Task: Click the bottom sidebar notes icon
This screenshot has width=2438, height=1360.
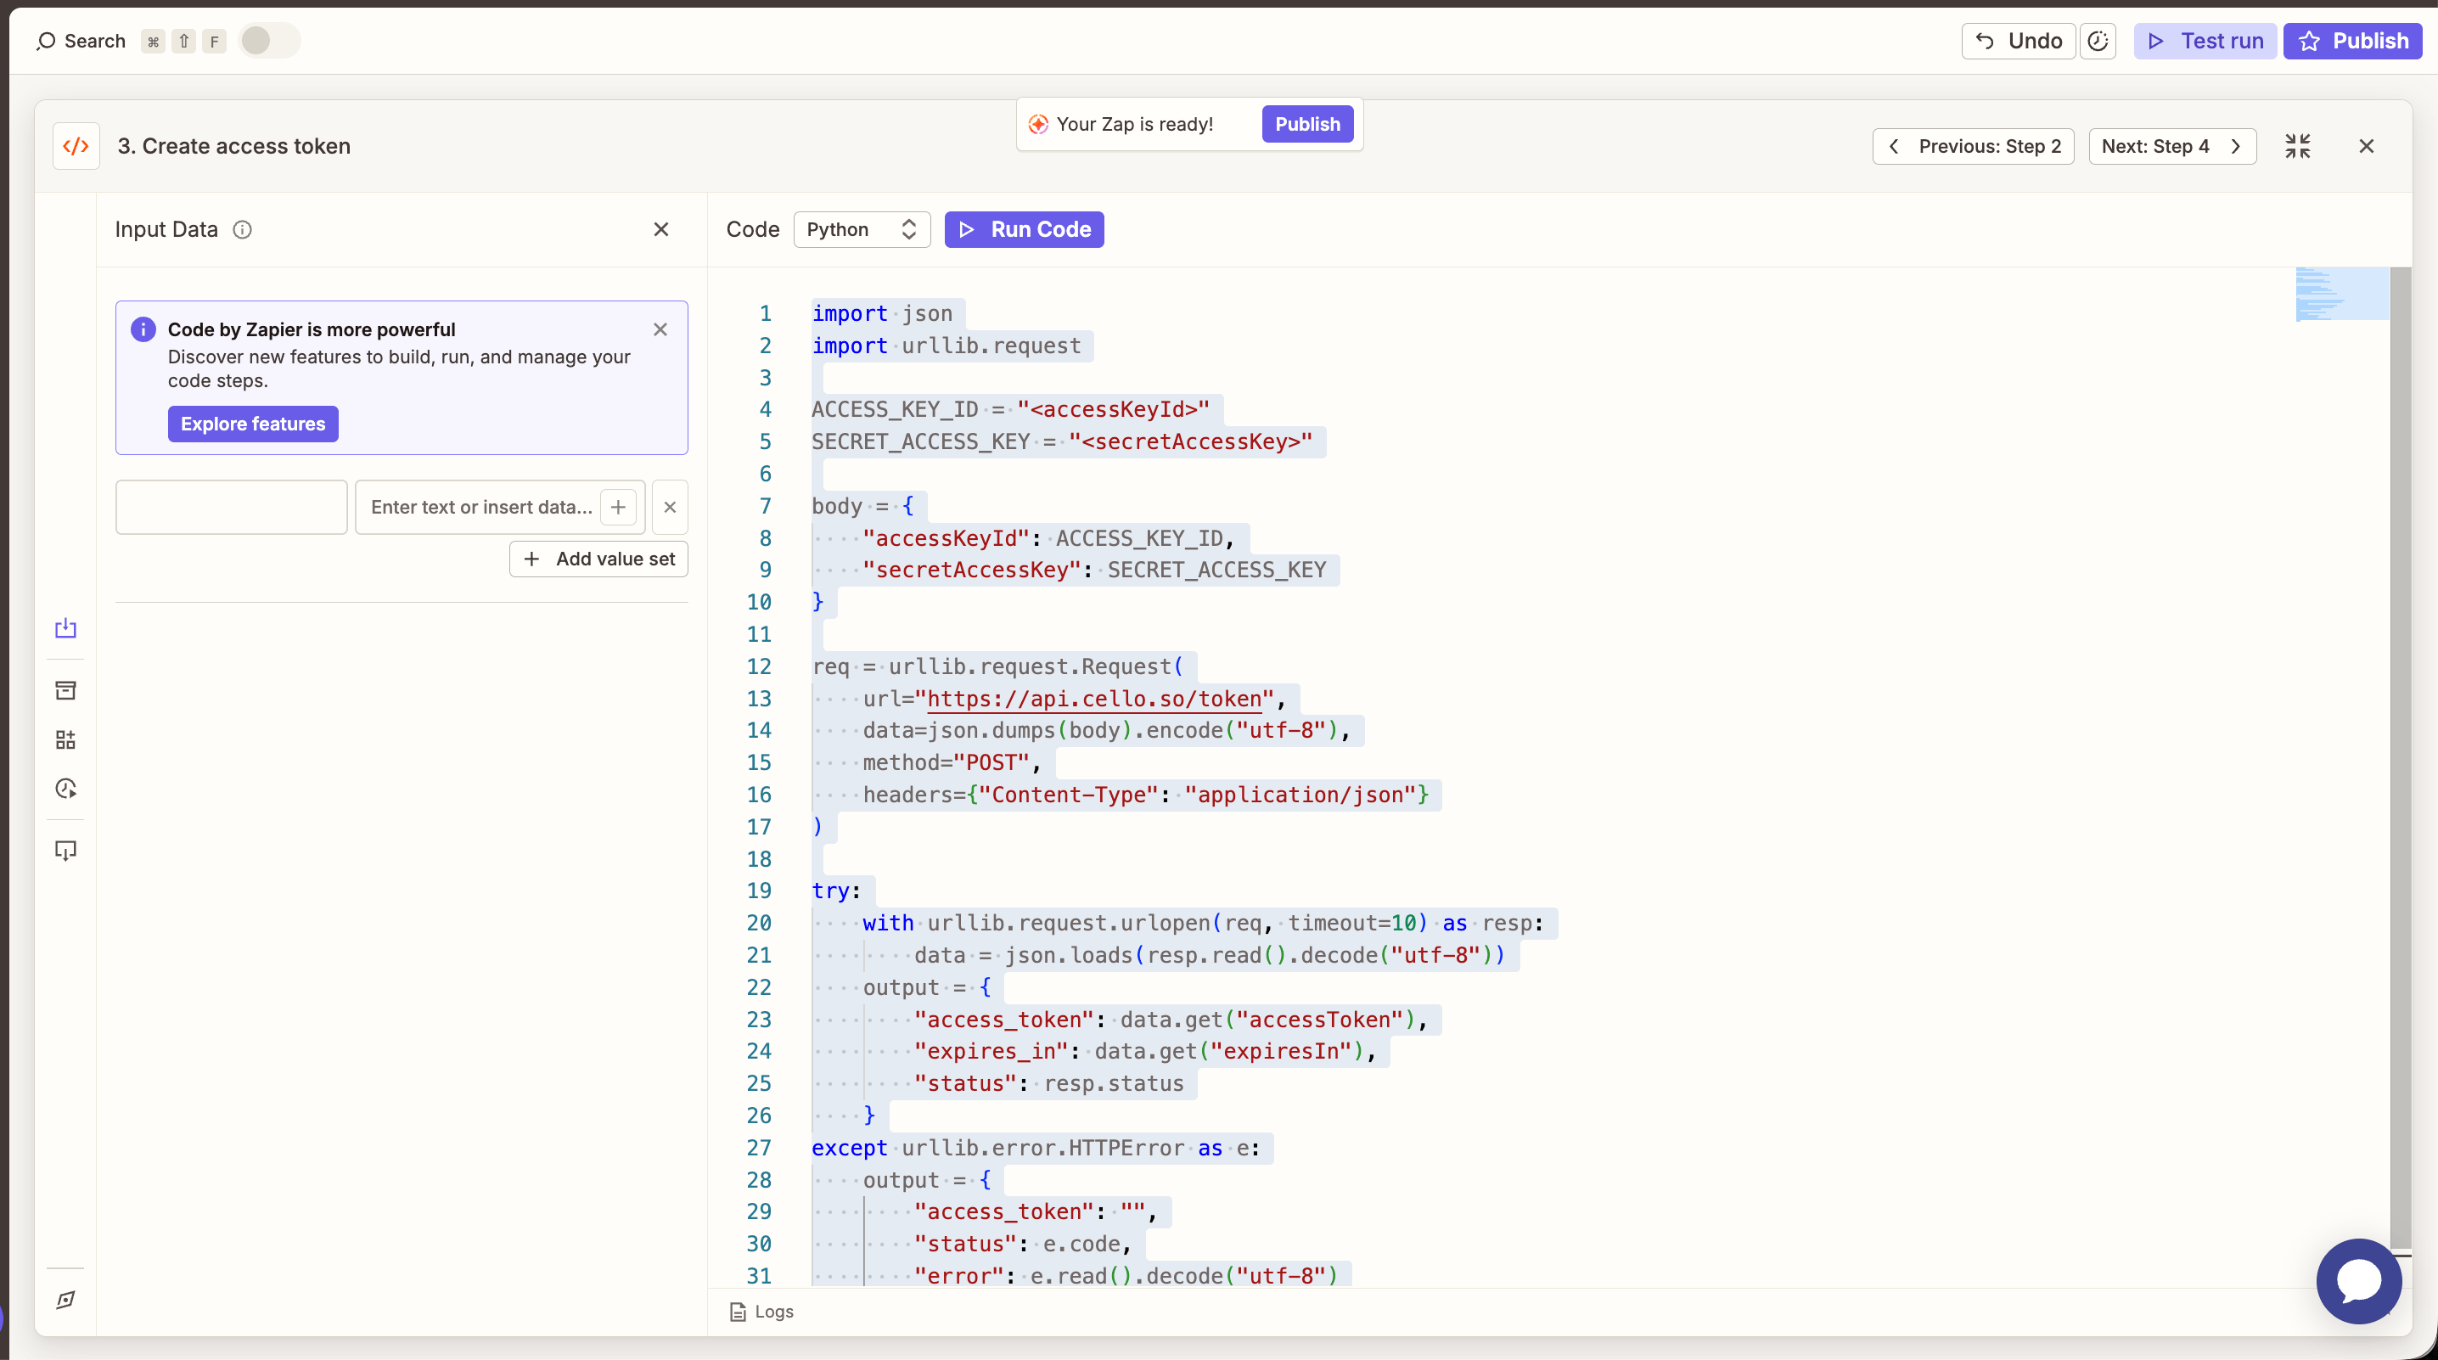Action: (x=65, y=1300)
